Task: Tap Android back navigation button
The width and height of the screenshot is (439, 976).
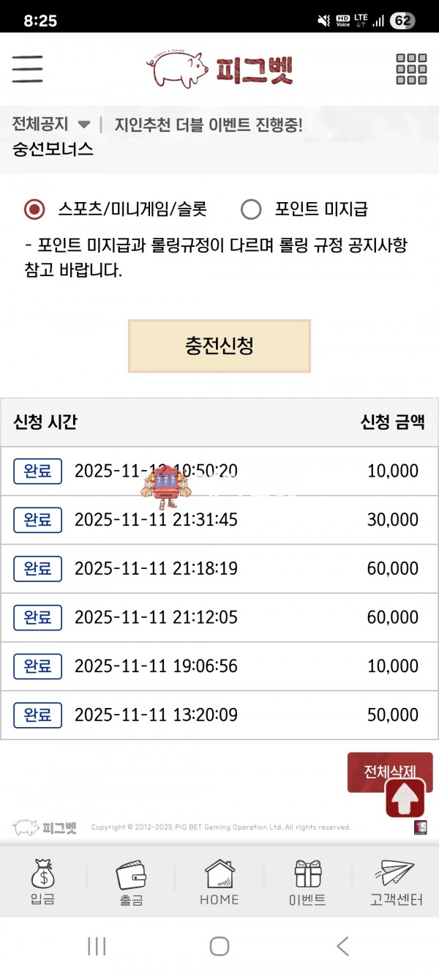Action: [342, 946]
